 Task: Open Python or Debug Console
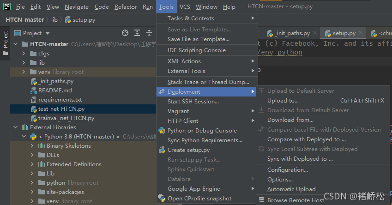pos(206,131)
